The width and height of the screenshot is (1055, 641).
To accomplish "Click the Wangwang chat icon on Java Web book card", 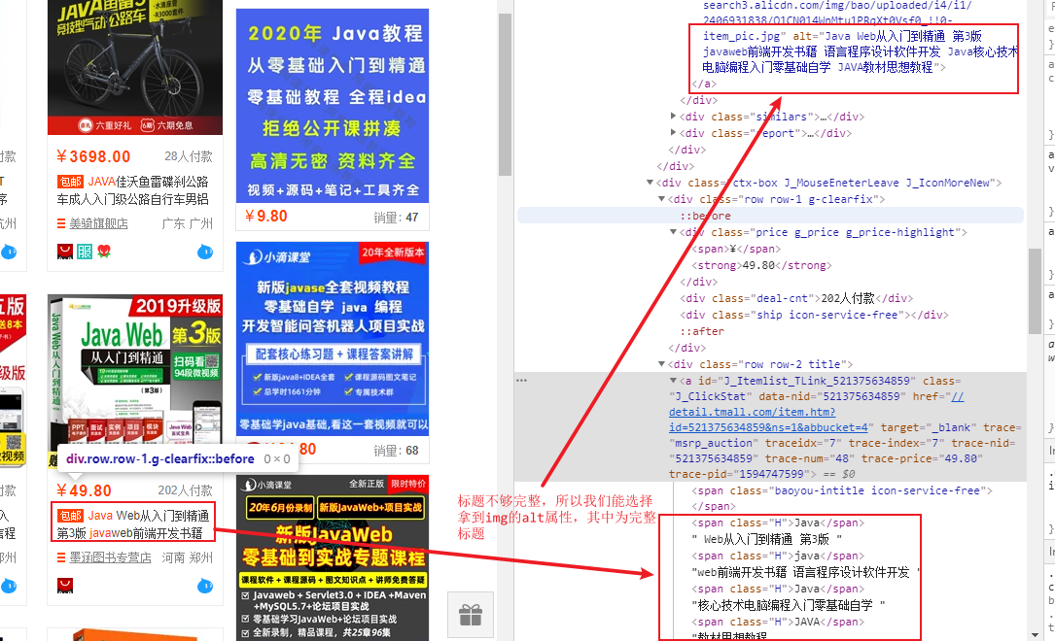I will point(205,586).
